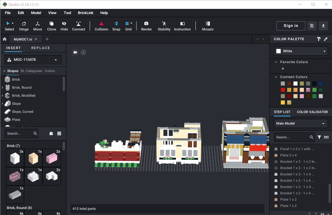The image size is (332, 215).
Task: Click the parts palette search field
Action: tap(21, 133)
